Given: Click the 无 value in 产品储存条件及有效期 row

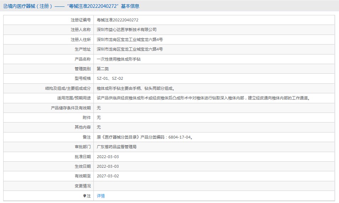Looking at the screenshot, I should pyautogui.click(x=98, y=108).
